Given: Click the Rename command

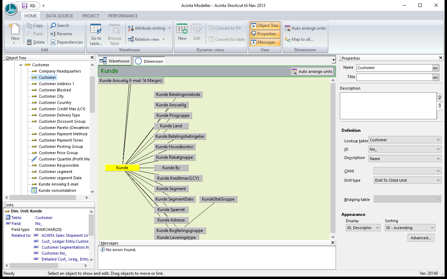Looking at the screenshot, I should click(x=61, y=34).
